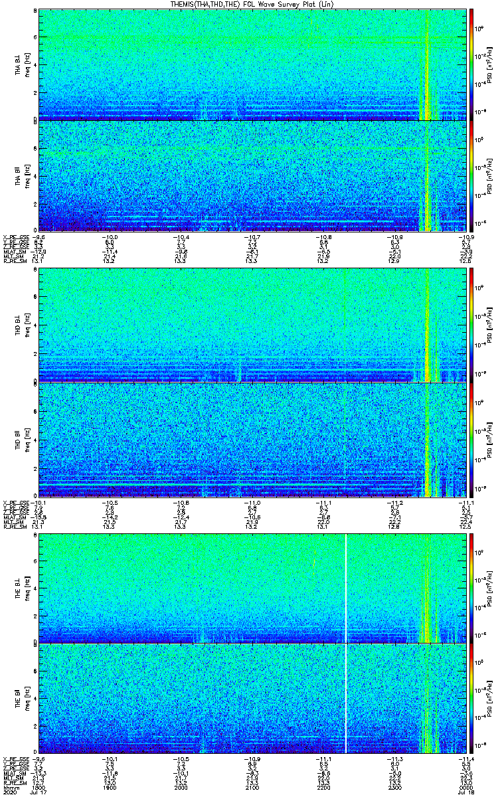Select the THA B⊥ spectrogram panel

click(x=252, y=64)
